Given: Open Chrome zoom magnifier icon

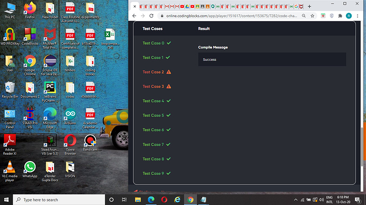Looking at the screenshot, I should tap(304, 16).
